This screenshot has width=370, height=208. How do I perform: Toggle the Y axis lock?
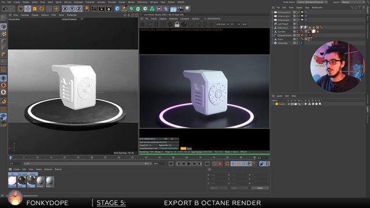[72, 9]
